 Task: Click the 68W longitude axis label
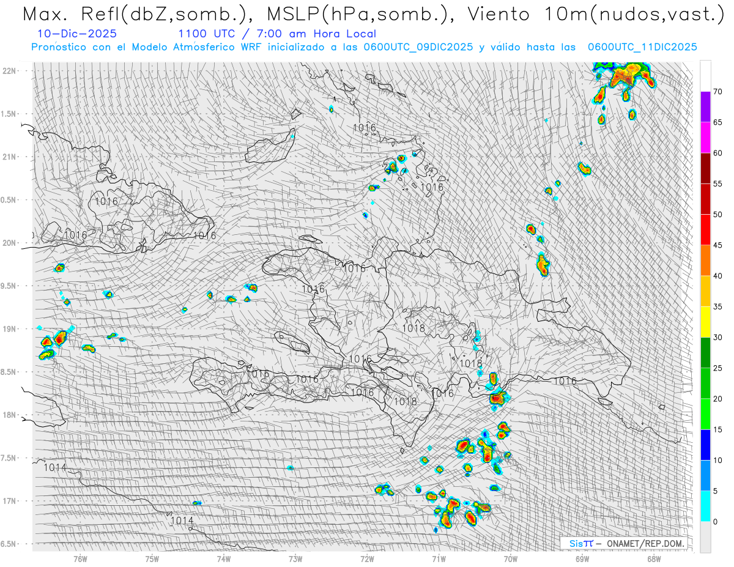pos(654,559)
